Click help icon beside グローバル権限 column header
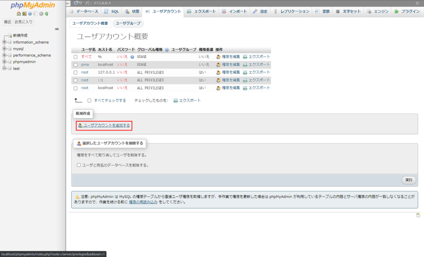The height and width of the screenshot is (257, 424). click(167, 50)
